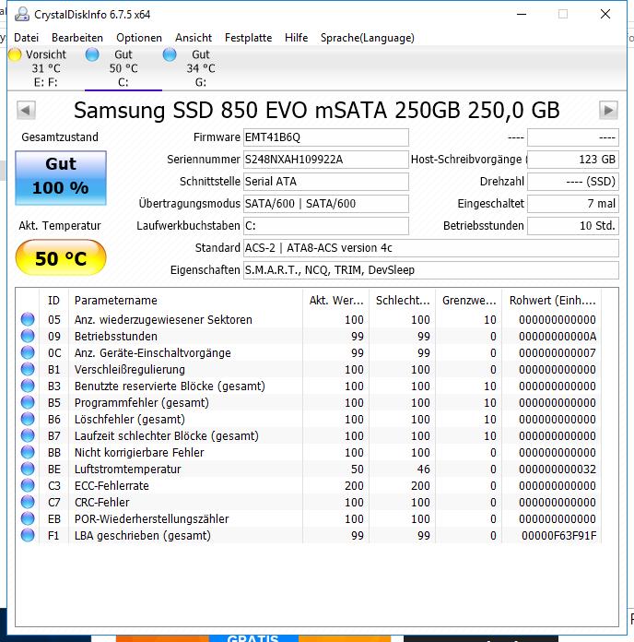Click status orb of Luftstromtemperatur row
Viewport: 634px width, 642px height.
point(28,469)
